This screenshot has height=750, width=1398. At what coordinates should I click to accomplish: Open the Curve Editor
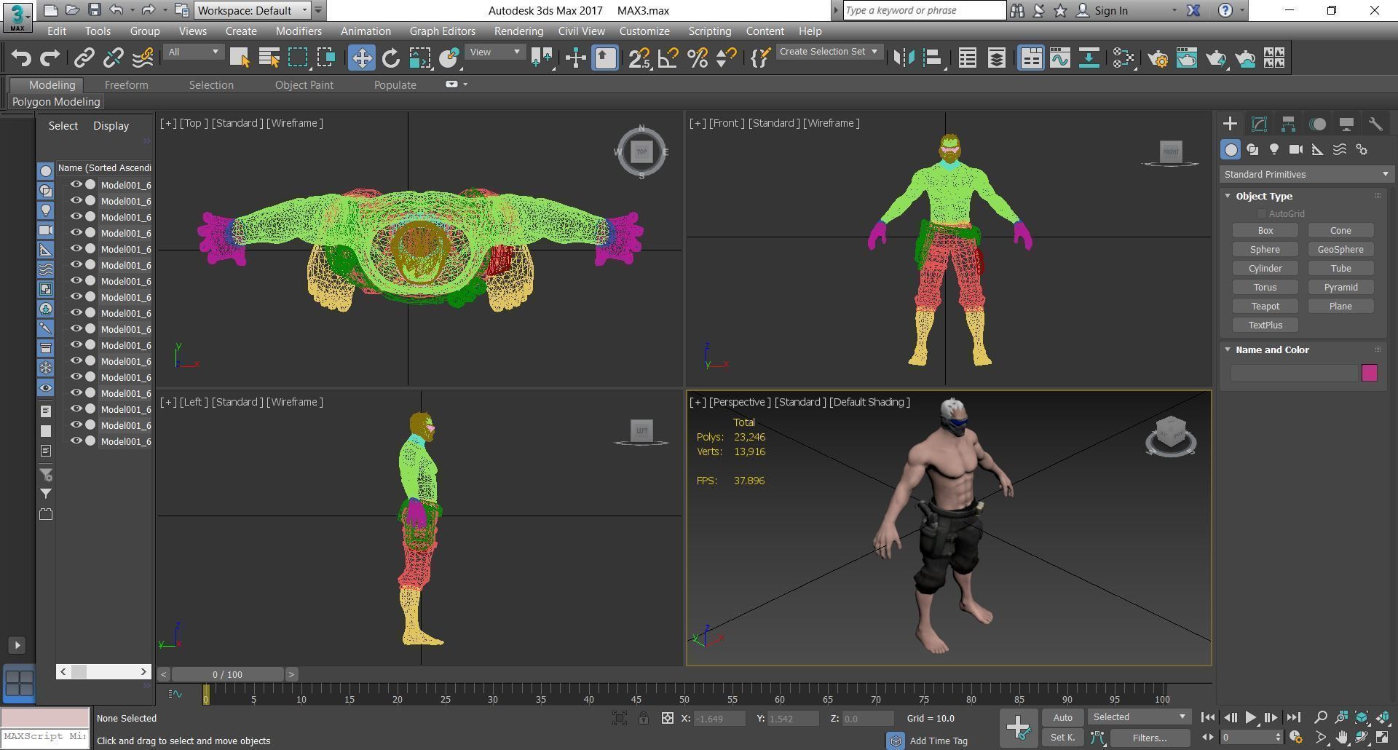(1060, 58)
